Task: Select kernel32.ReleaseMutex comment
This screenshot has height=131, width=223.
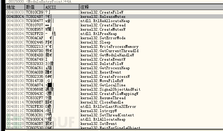Action: pos(103,16)
